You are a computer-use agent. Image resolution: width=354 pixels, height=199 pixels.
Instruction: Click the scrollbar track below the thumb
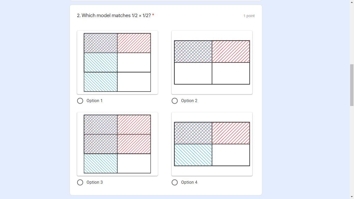352,150
